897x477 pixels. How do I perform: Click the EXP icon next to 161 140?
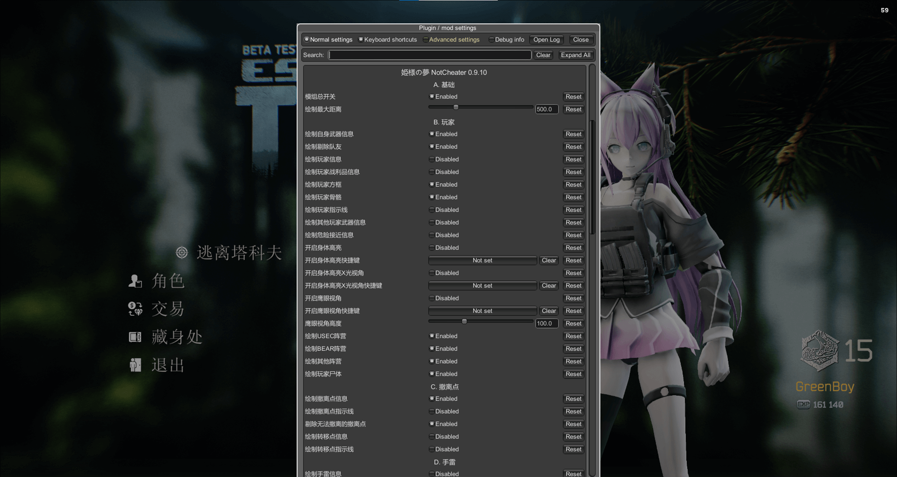click(x=804, y=405)
